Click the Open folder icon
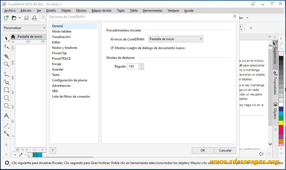 tap(14, 18)
